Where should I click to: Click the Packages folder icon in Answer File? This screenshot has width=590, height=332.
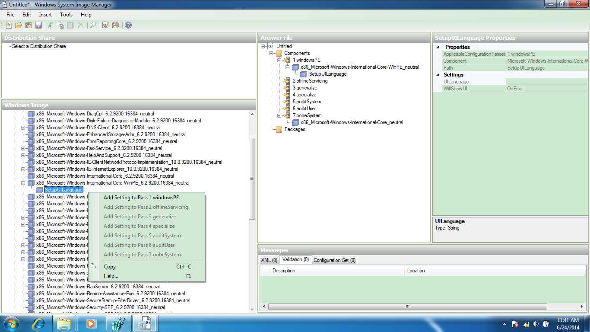[279, 129]
